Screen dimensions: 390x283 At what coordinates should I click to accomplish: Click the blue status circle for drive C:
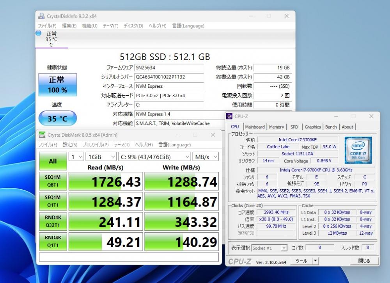click(38, 33)
